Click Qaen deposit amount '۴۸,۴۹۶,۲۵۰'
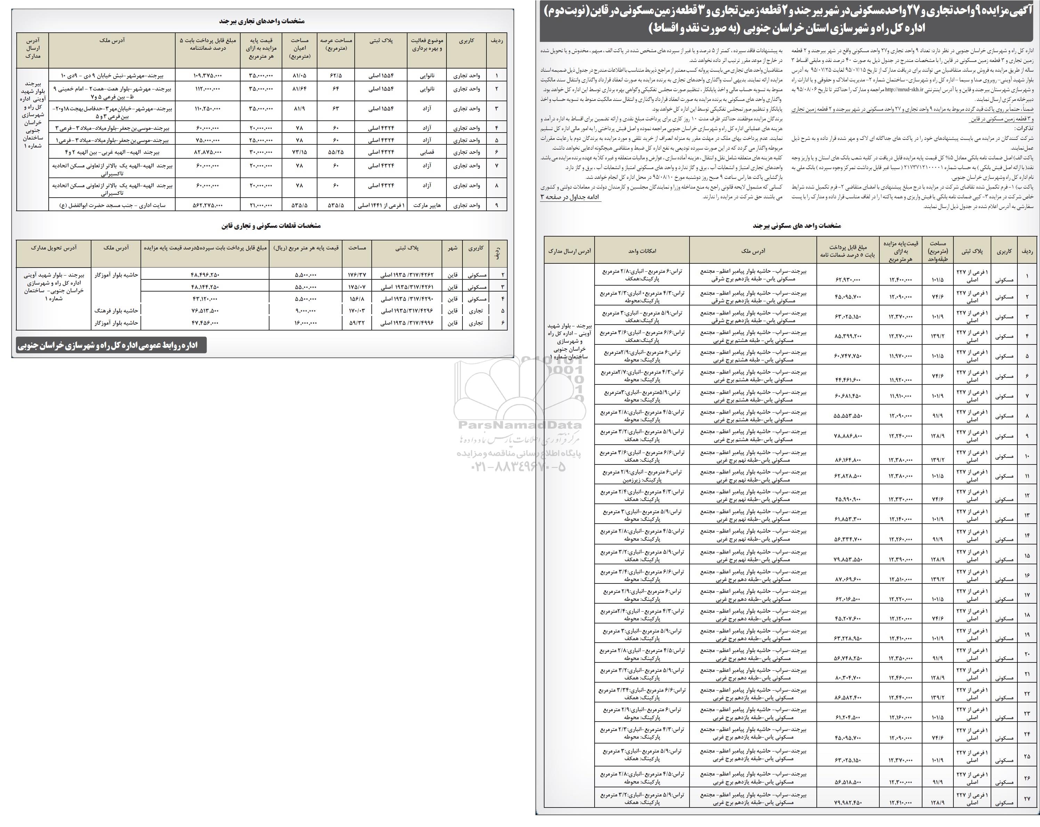This screenshot has height=827, width=1040. pos(205,275)
